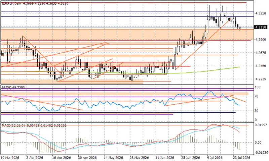This screenshot has width=269, height=161.
Task: Click the 4.2225 price axis label
Action: coord(261,79)
